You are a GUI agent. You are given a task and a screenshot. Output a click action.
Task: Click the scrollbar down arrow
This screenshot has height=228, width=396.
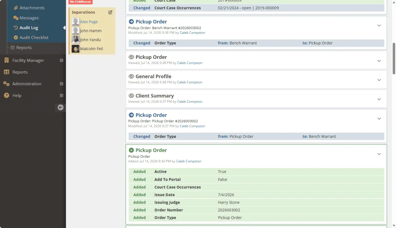pos(394,225)
